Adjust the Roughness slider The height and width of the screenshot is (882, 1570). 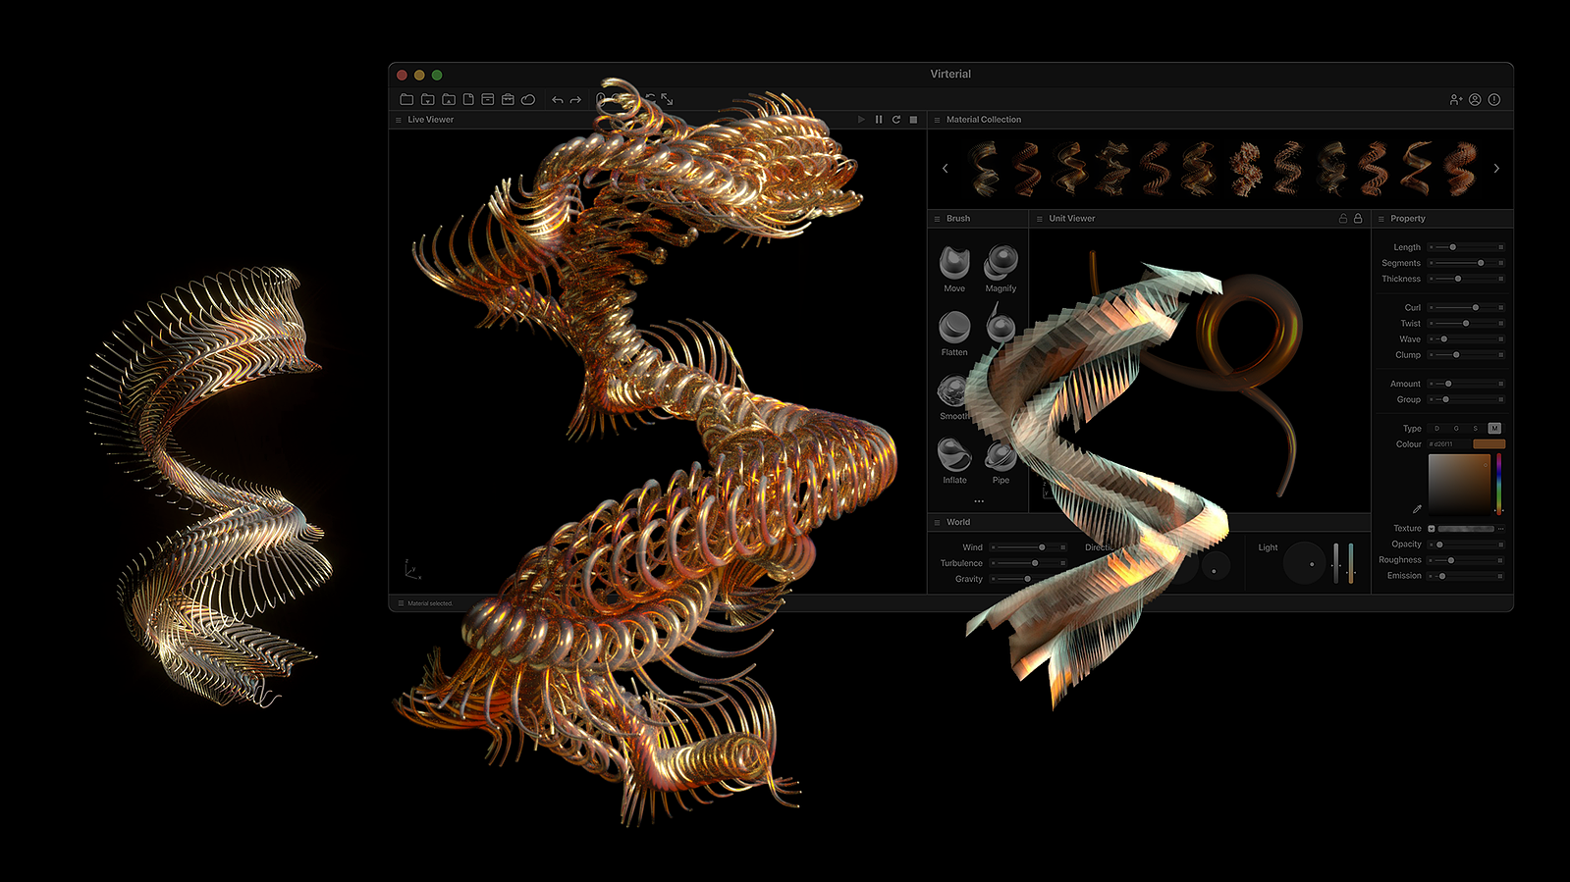[1467, 560]
